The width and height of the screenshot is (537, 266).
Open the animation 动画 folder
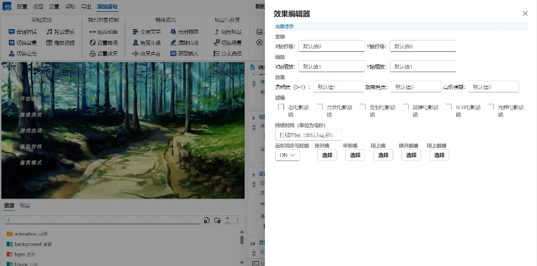27,234
